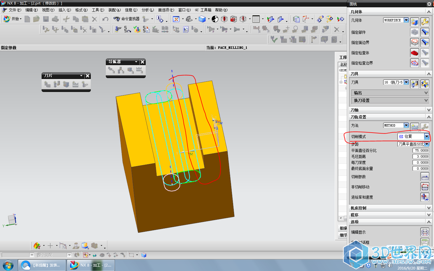The width and height of the screenshot is (434, 271).
Task: Click the Cut scissors icon in the toolbar
Action: (66, 19)
